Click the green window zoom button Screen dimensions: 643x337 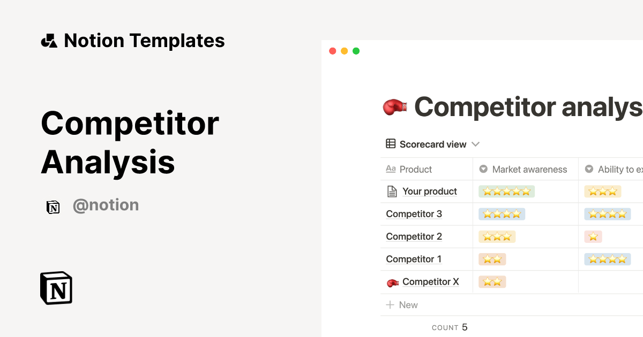point(356,51)
